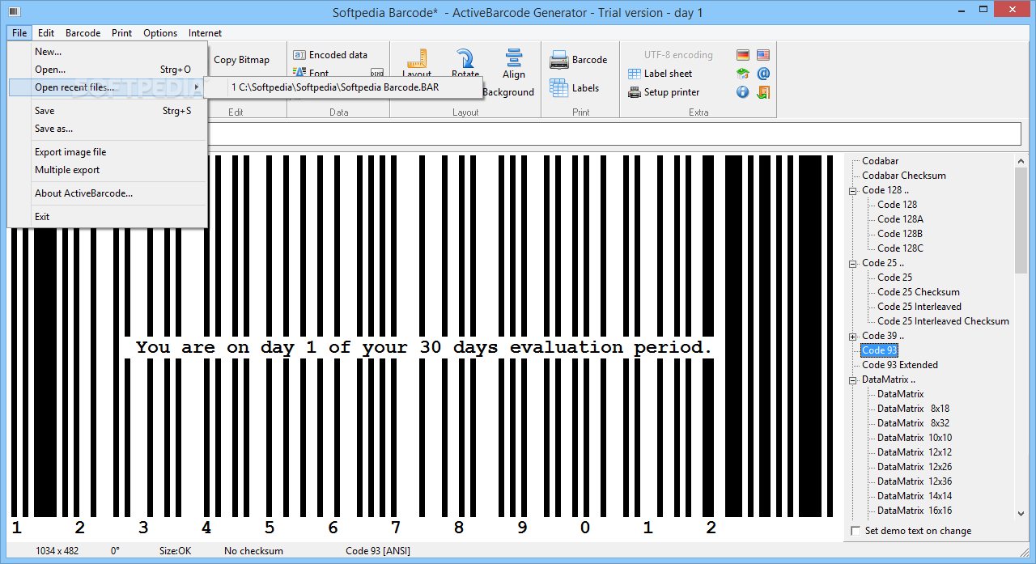Open the Font settings icon

click(299, 74)
